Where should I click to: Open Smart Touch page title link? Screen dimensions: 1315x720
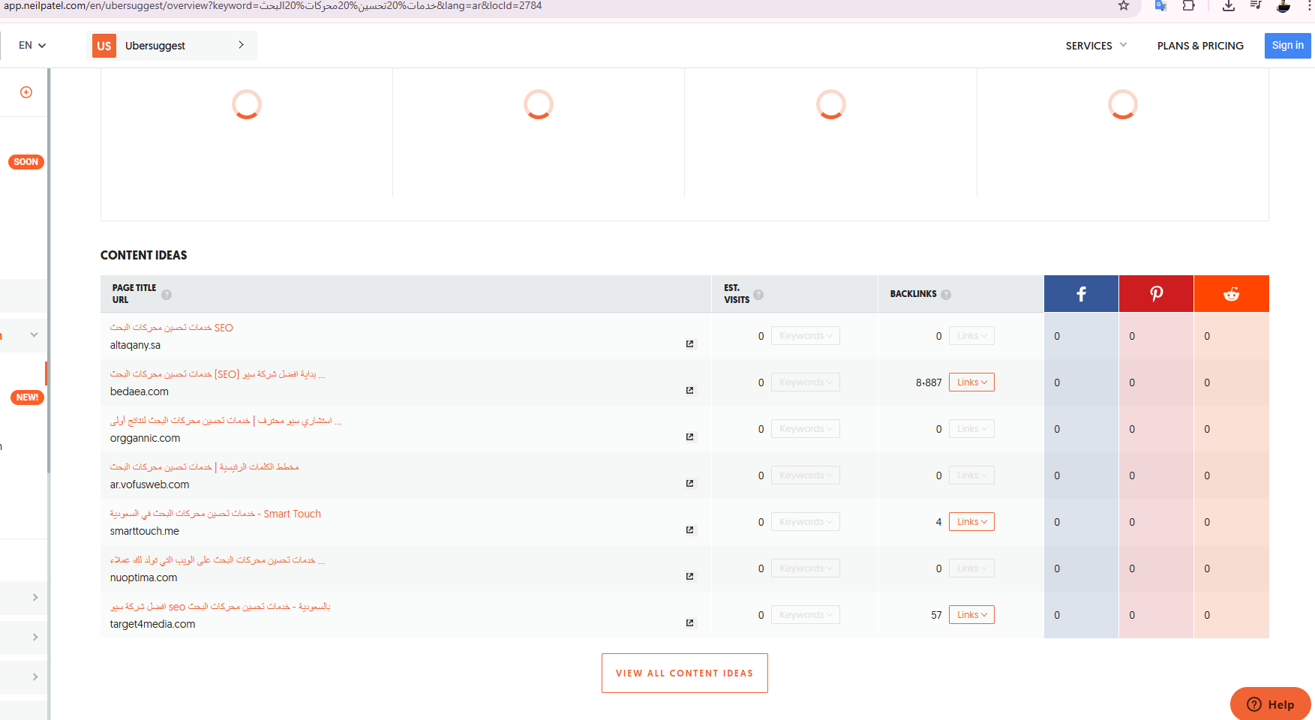point(215,514)
